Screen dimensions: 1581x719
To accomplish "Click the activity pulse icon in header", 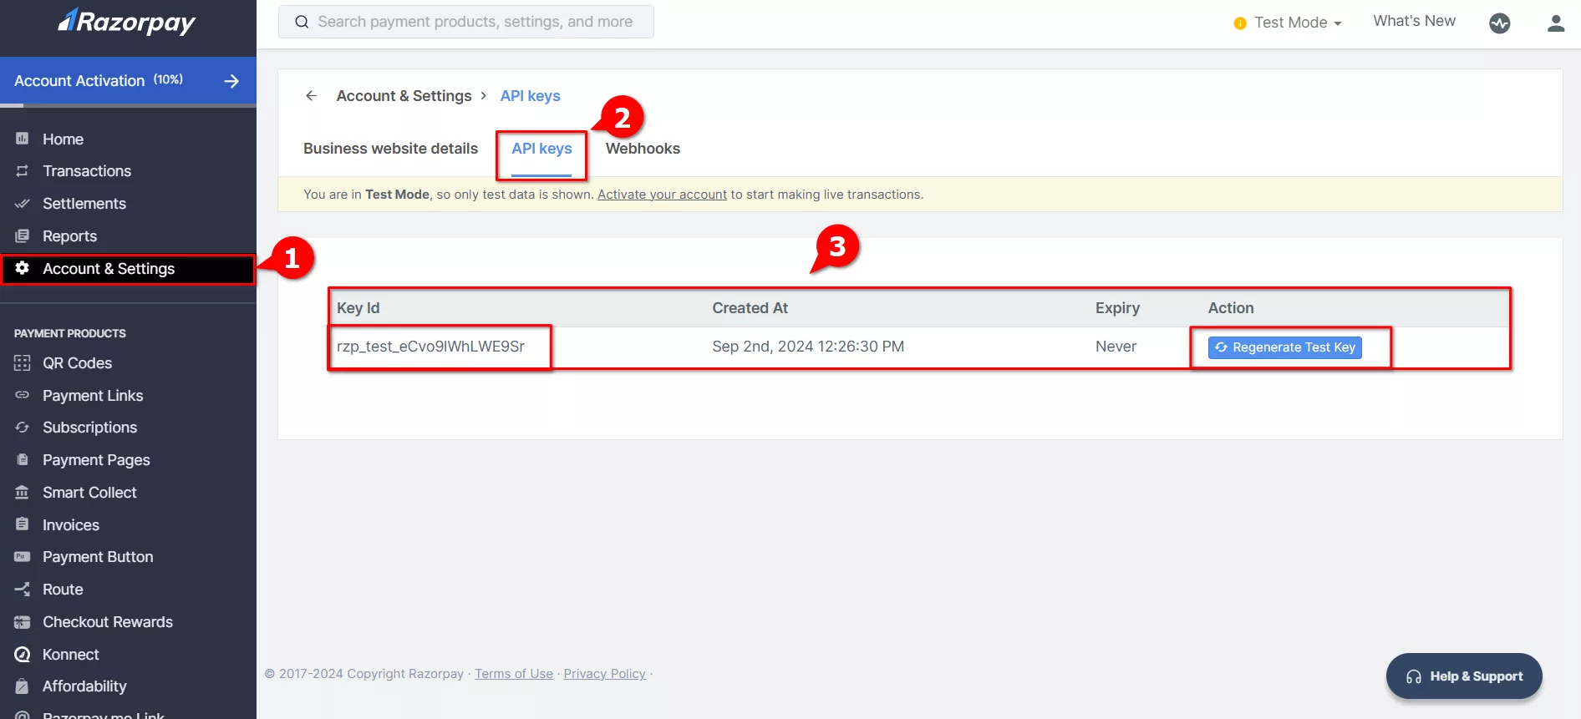I will [1499, 23].
